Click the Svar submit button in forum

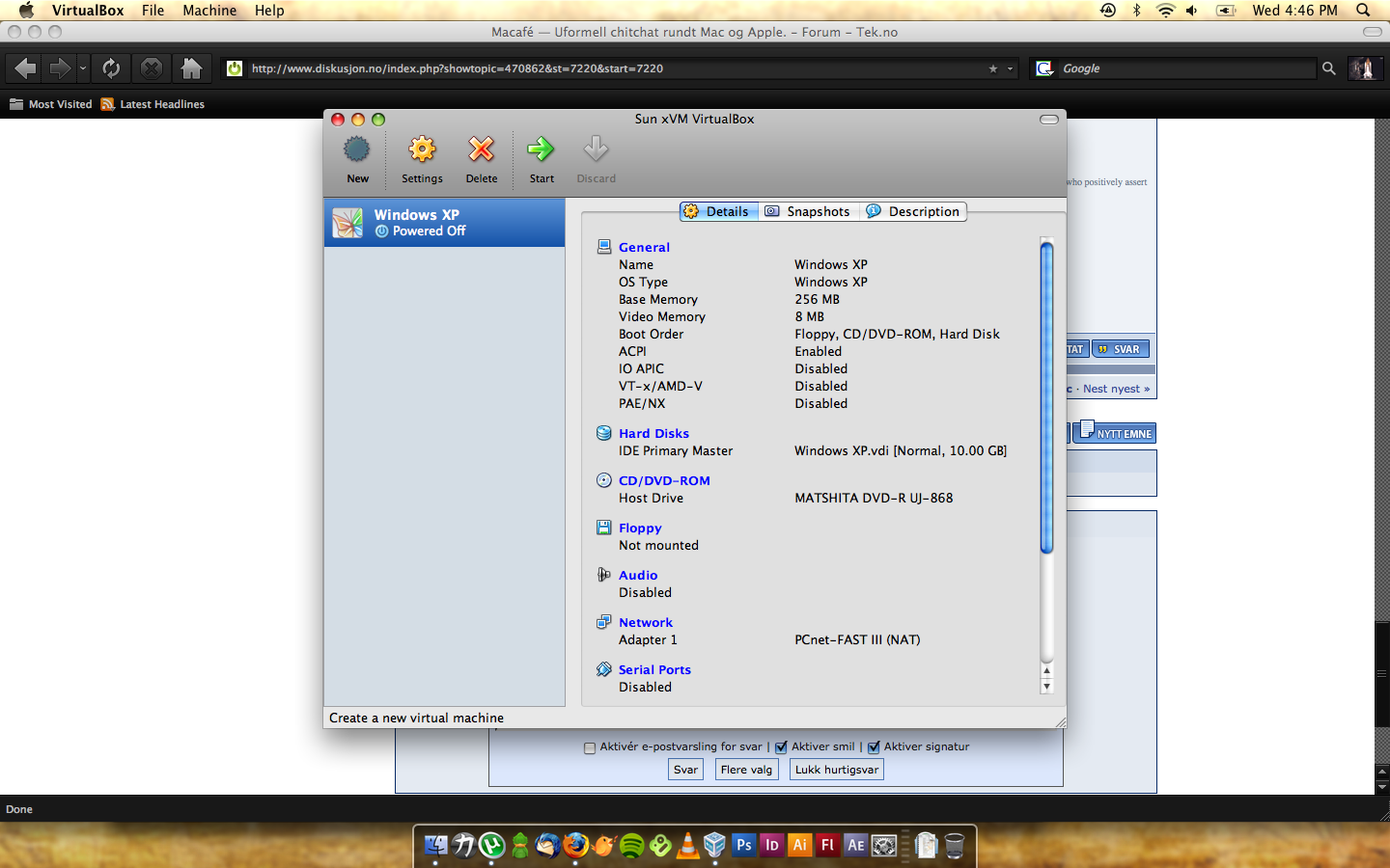[x=685, y=770]
